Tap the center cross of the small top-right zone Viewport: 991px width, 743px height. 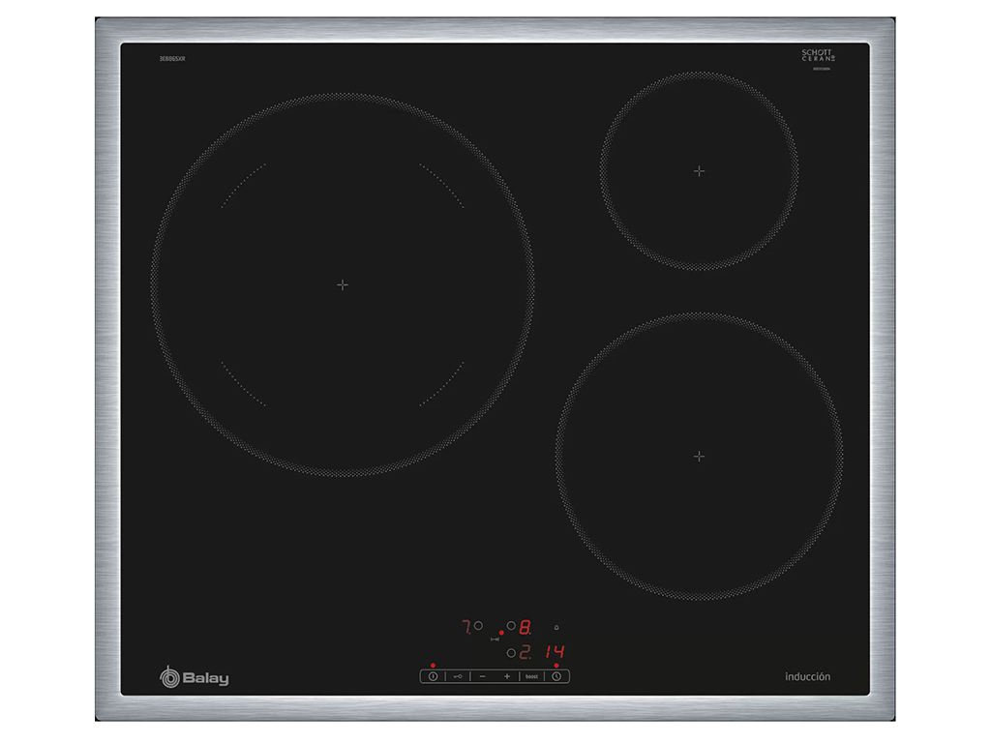click(699, 171)
